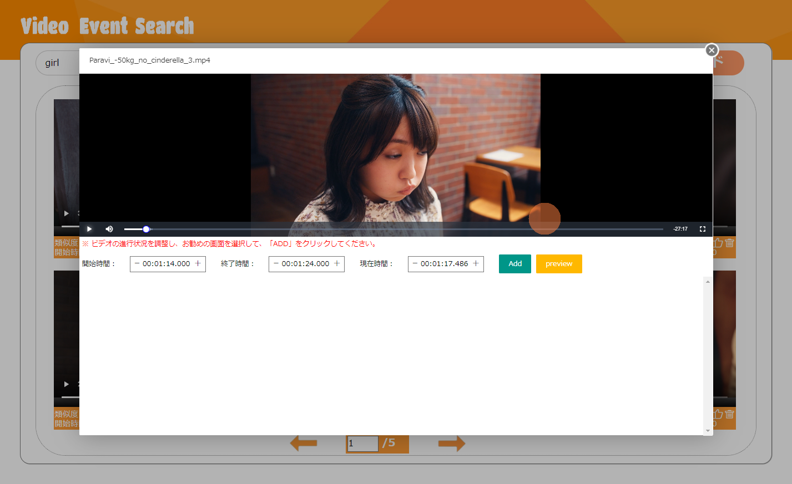Click the page number input field

(362, 444)
